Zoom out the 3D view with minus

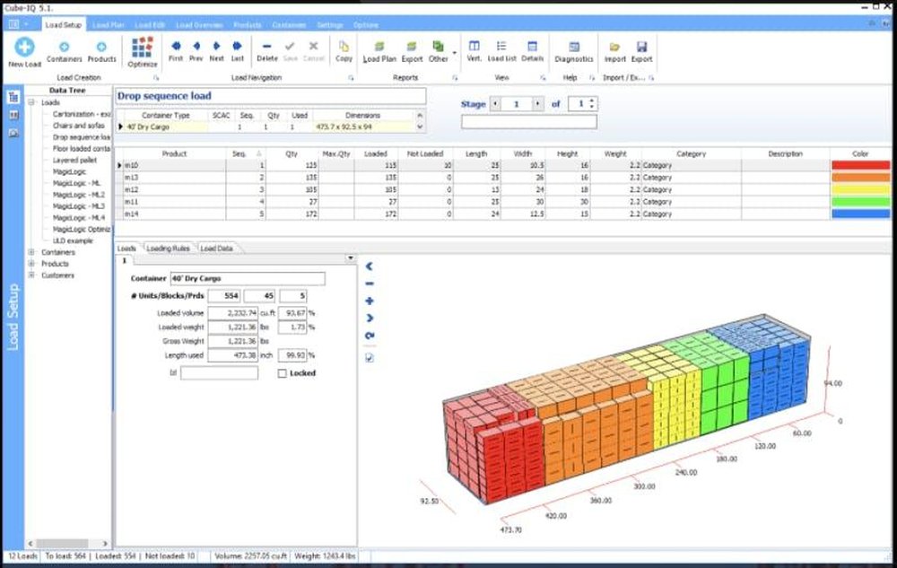pyautogui.click(x=369, y=284)
